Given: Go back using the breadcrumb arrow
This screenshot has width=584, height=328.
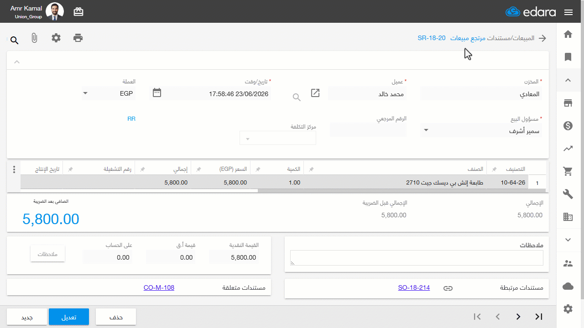Looking at the screenshot, I should click(x=542, y=38).
